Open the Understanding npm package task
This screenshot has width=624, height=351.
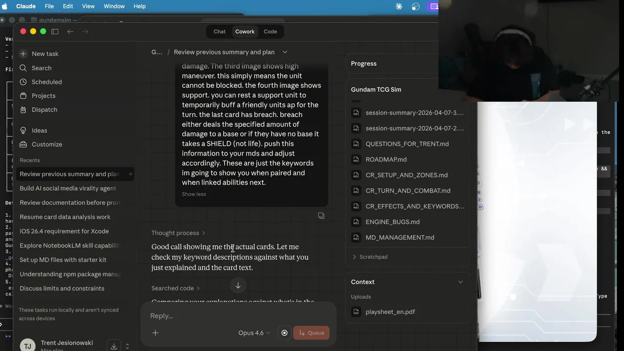[75, 274]
